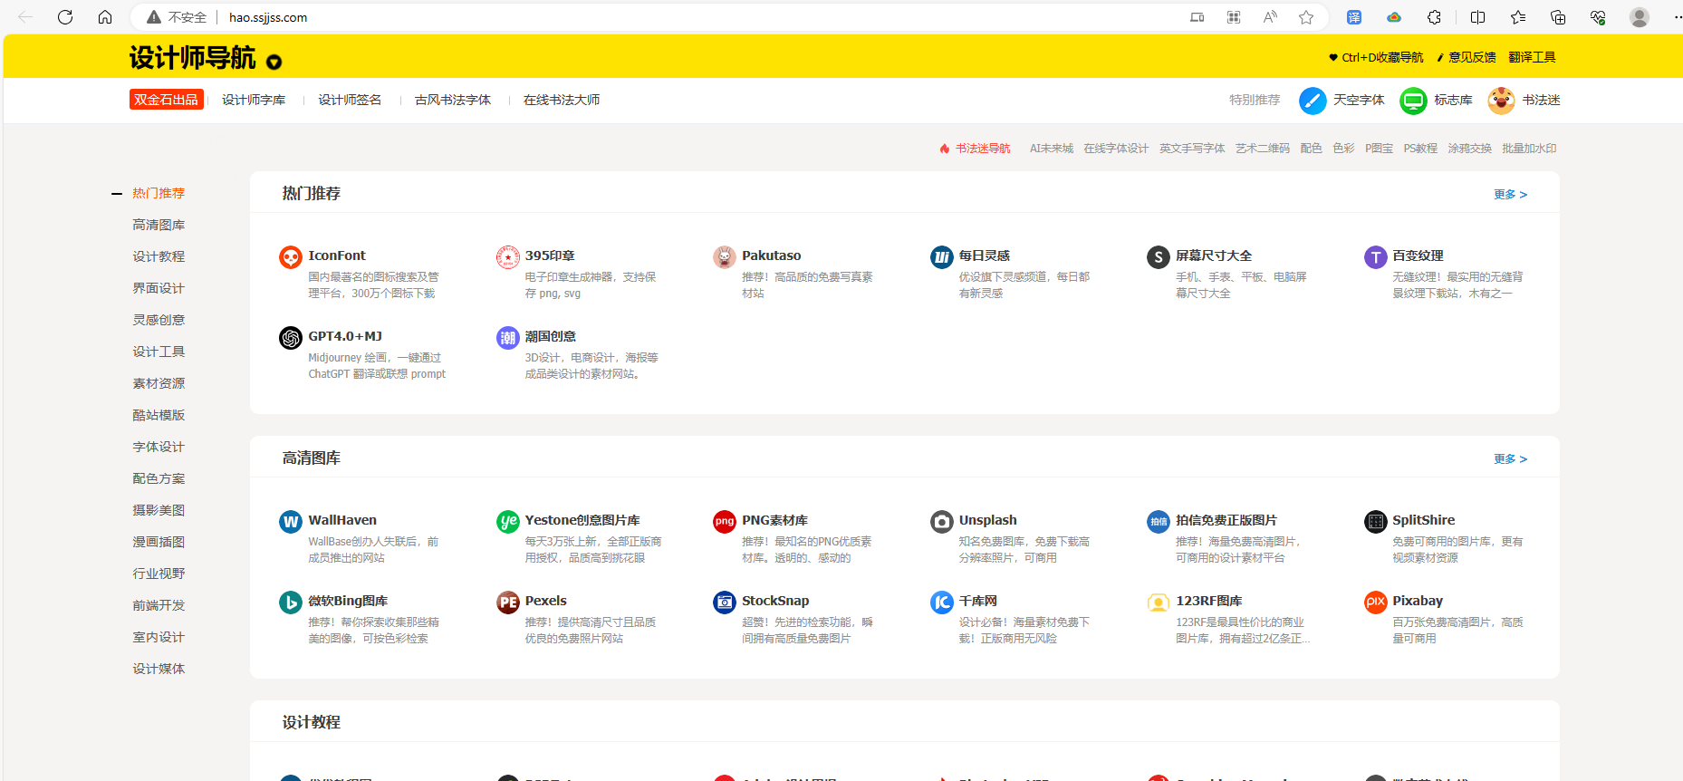Click the AI未来城 link
Screen dimensions: 1683x781
point(1051,149)
